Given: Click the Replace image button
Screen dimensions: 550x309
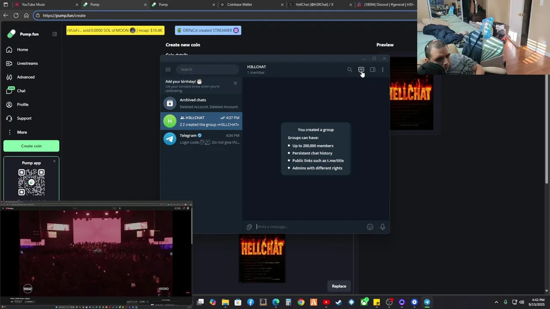Looking at the screenshot, I should click(x=339, y=286).
